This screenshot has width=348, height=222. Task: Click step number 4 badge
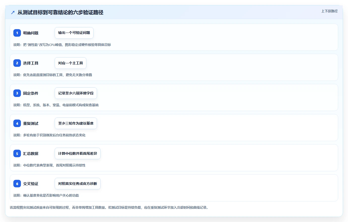pos(17,123)
